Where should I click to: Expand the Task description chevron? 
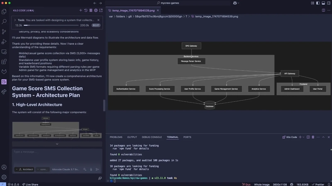click(x=15, y=20)
